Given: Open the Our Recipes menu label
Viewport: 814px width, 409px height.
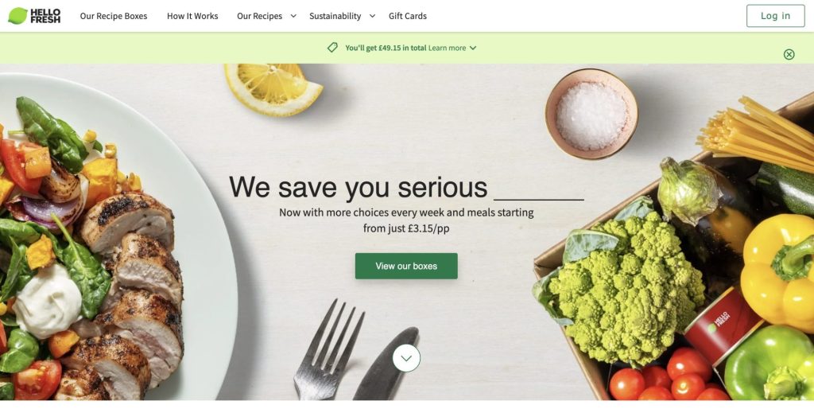Looking at the screenshot, I should pos(260,16).
